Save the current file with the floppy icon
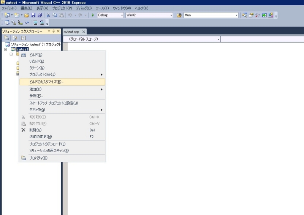Screen dimensions: 304x215 [33, 15]
